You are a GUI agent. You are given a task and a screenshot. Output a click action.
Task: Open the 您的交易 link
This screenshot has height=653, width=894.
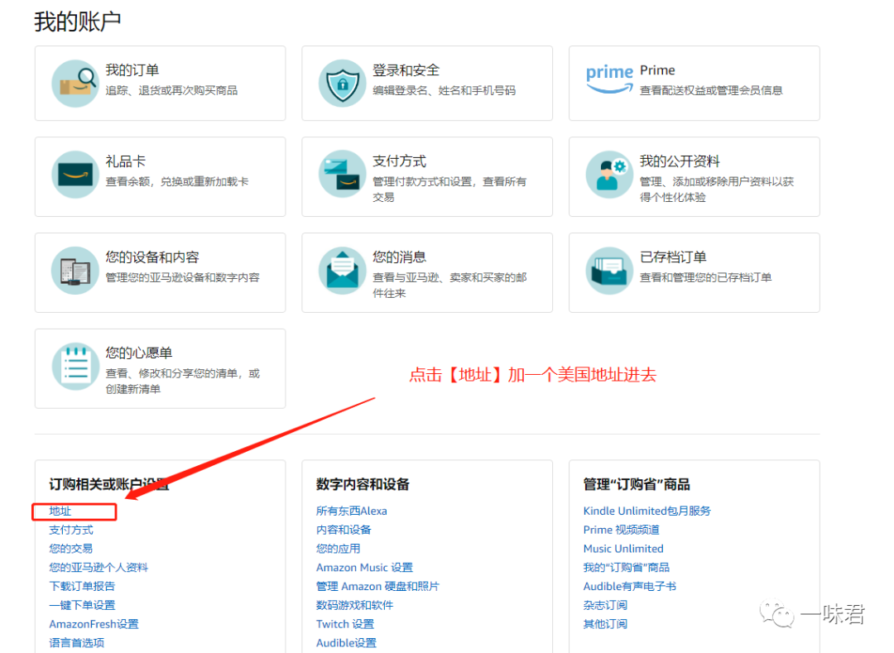coord(71,549)
